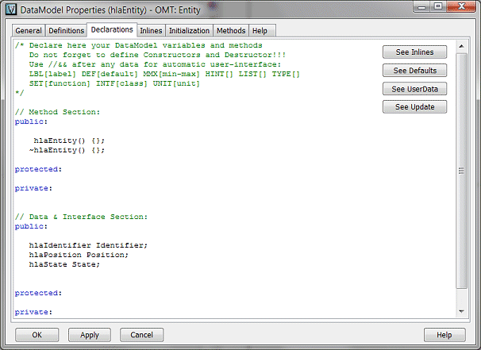This screenshot has height=350, width=481.
Task: Select the Declarations tab
Action: (112, 30)
